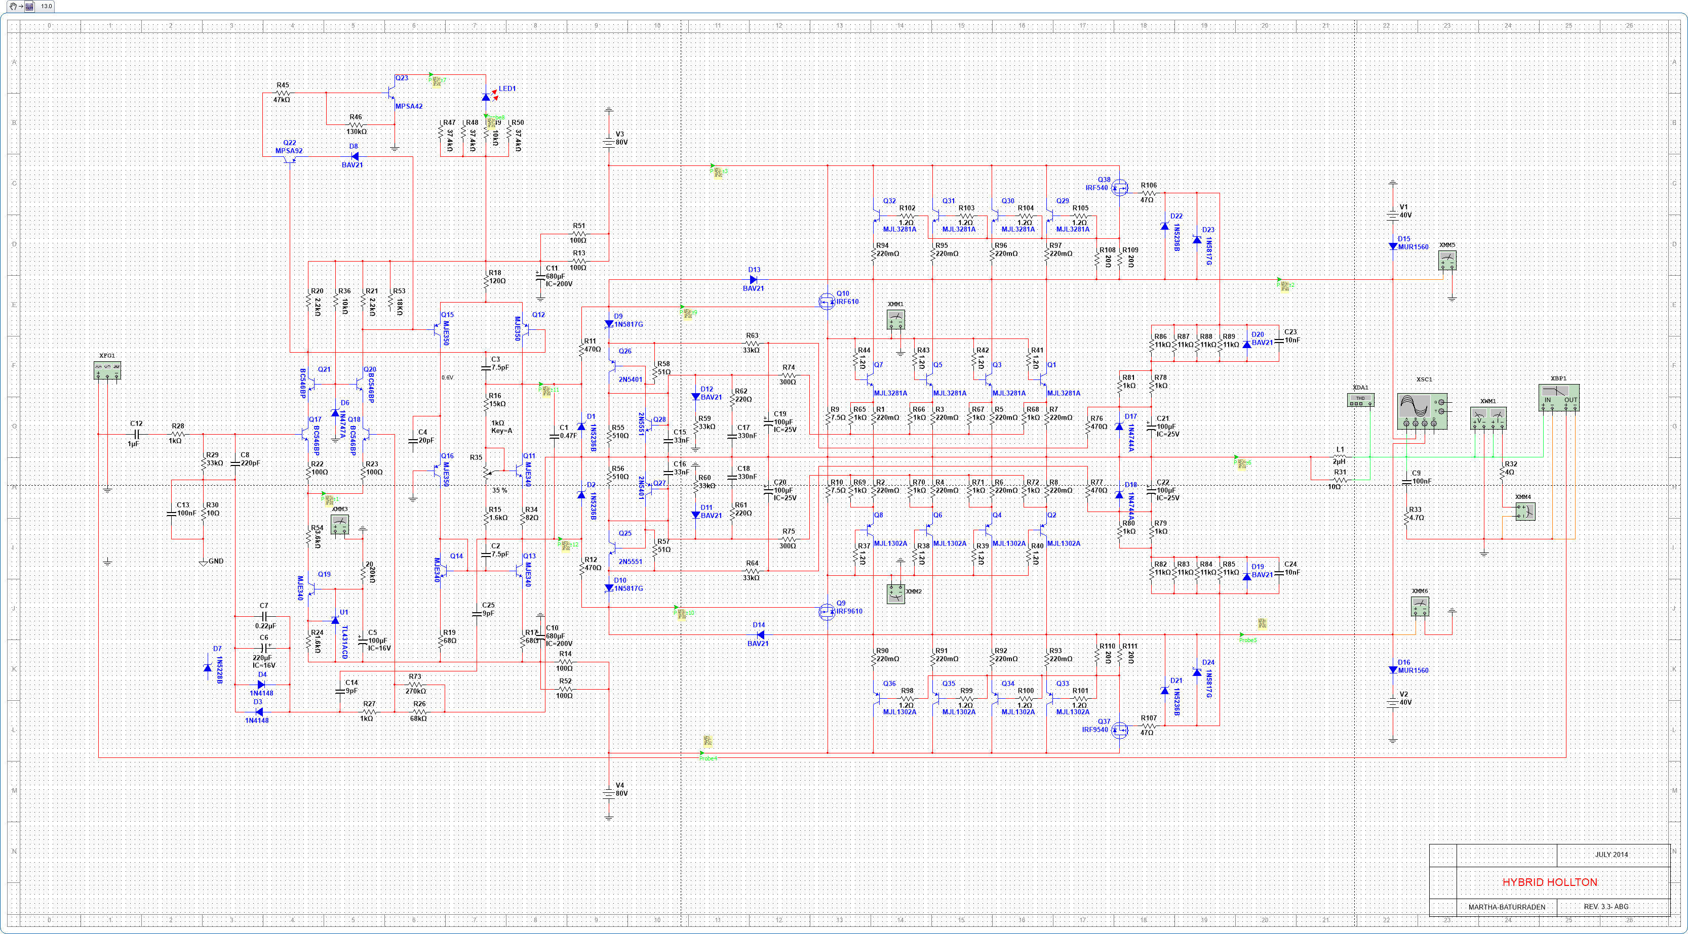
Task: Click the XMM6 multimeter near D16
Action: [x=1420, y=607]
